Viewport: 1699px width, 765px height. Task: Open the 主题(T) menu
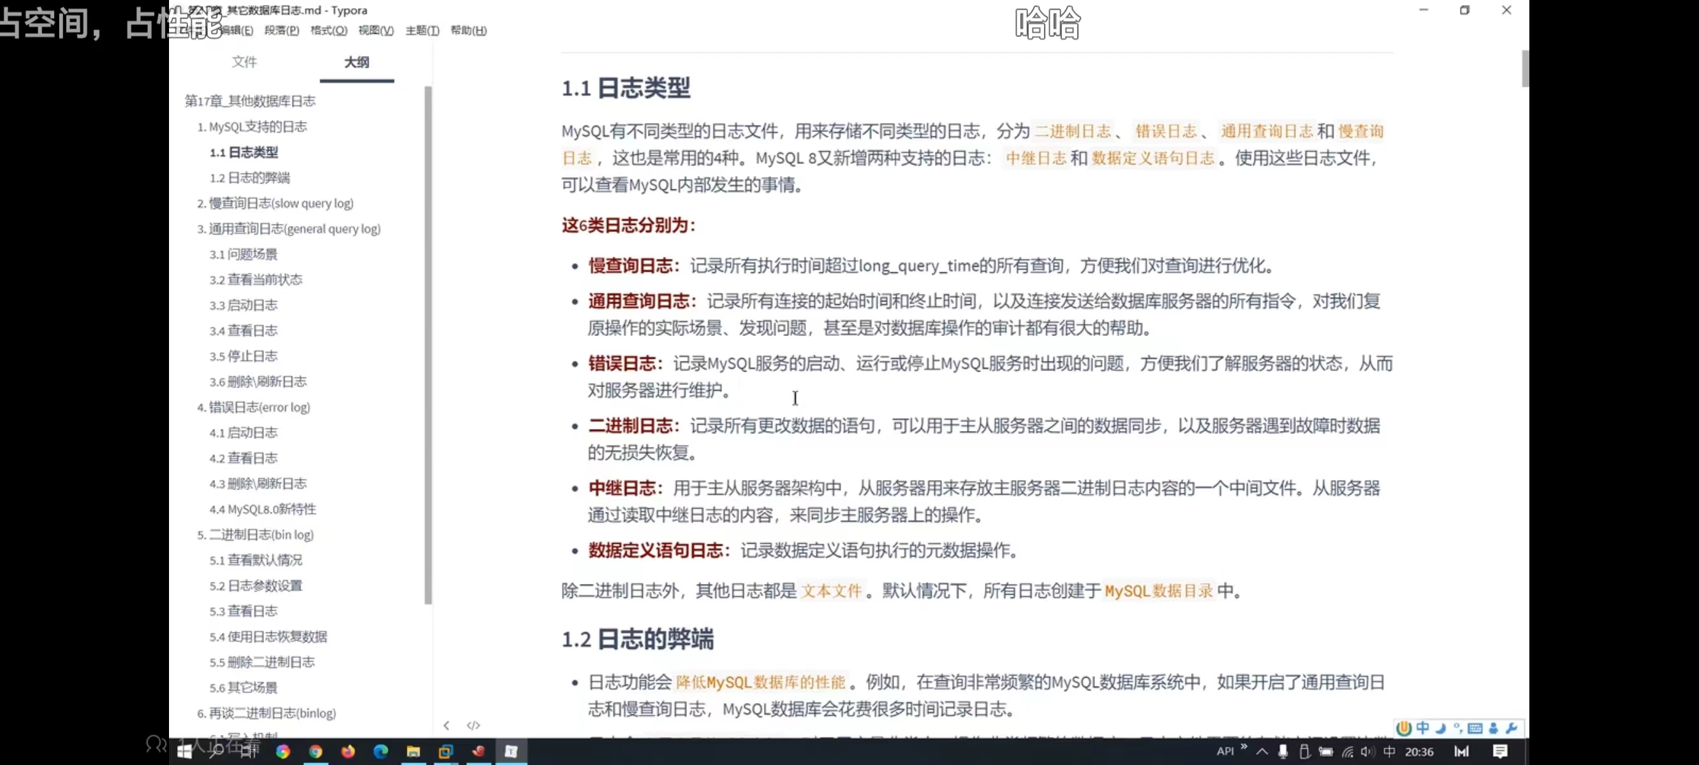[x=422, y=31]
